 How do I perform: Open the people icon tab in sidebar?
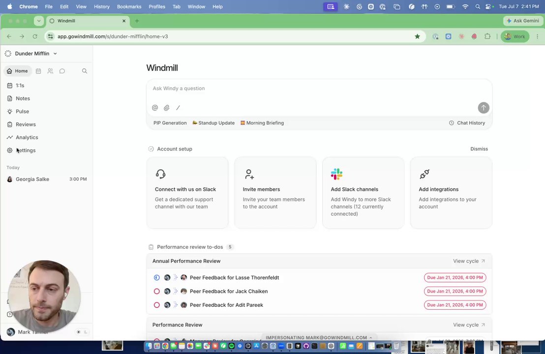(x=50, y=71)
